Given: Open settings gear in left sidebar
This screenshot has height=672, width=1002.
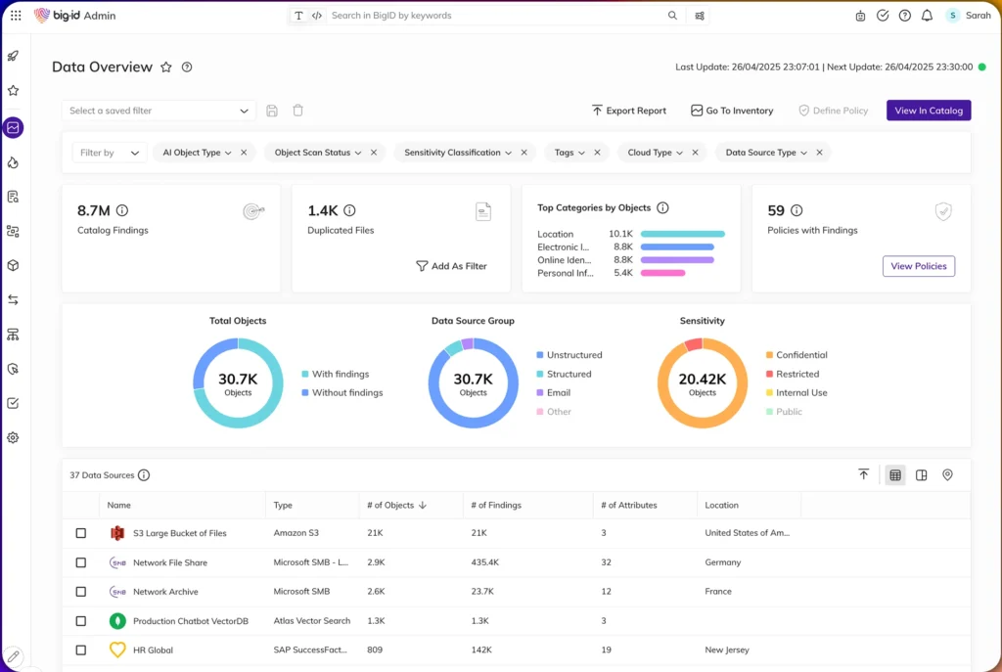Looking at the screenshot, I should pos(13,437).
